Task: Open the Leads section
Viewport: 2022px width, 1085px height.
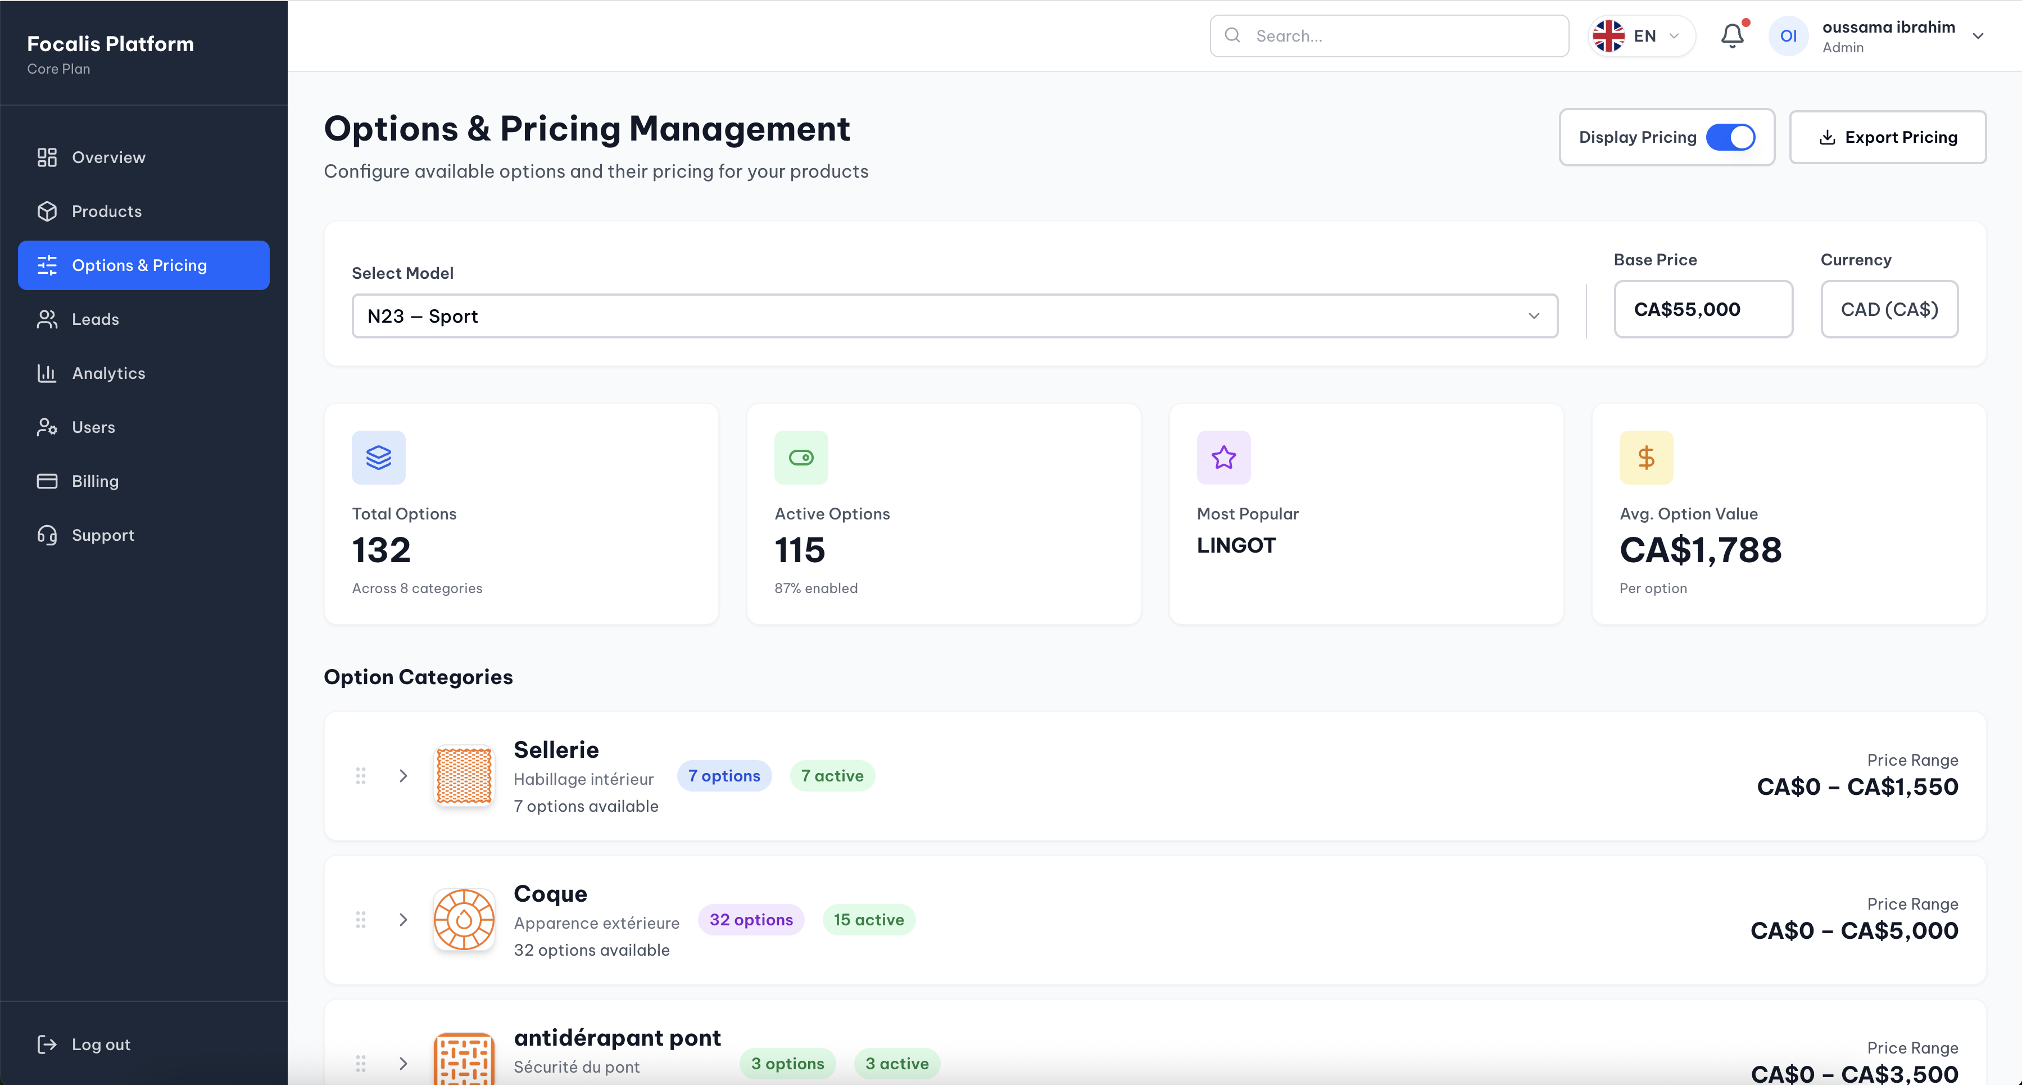Action: 144,319
